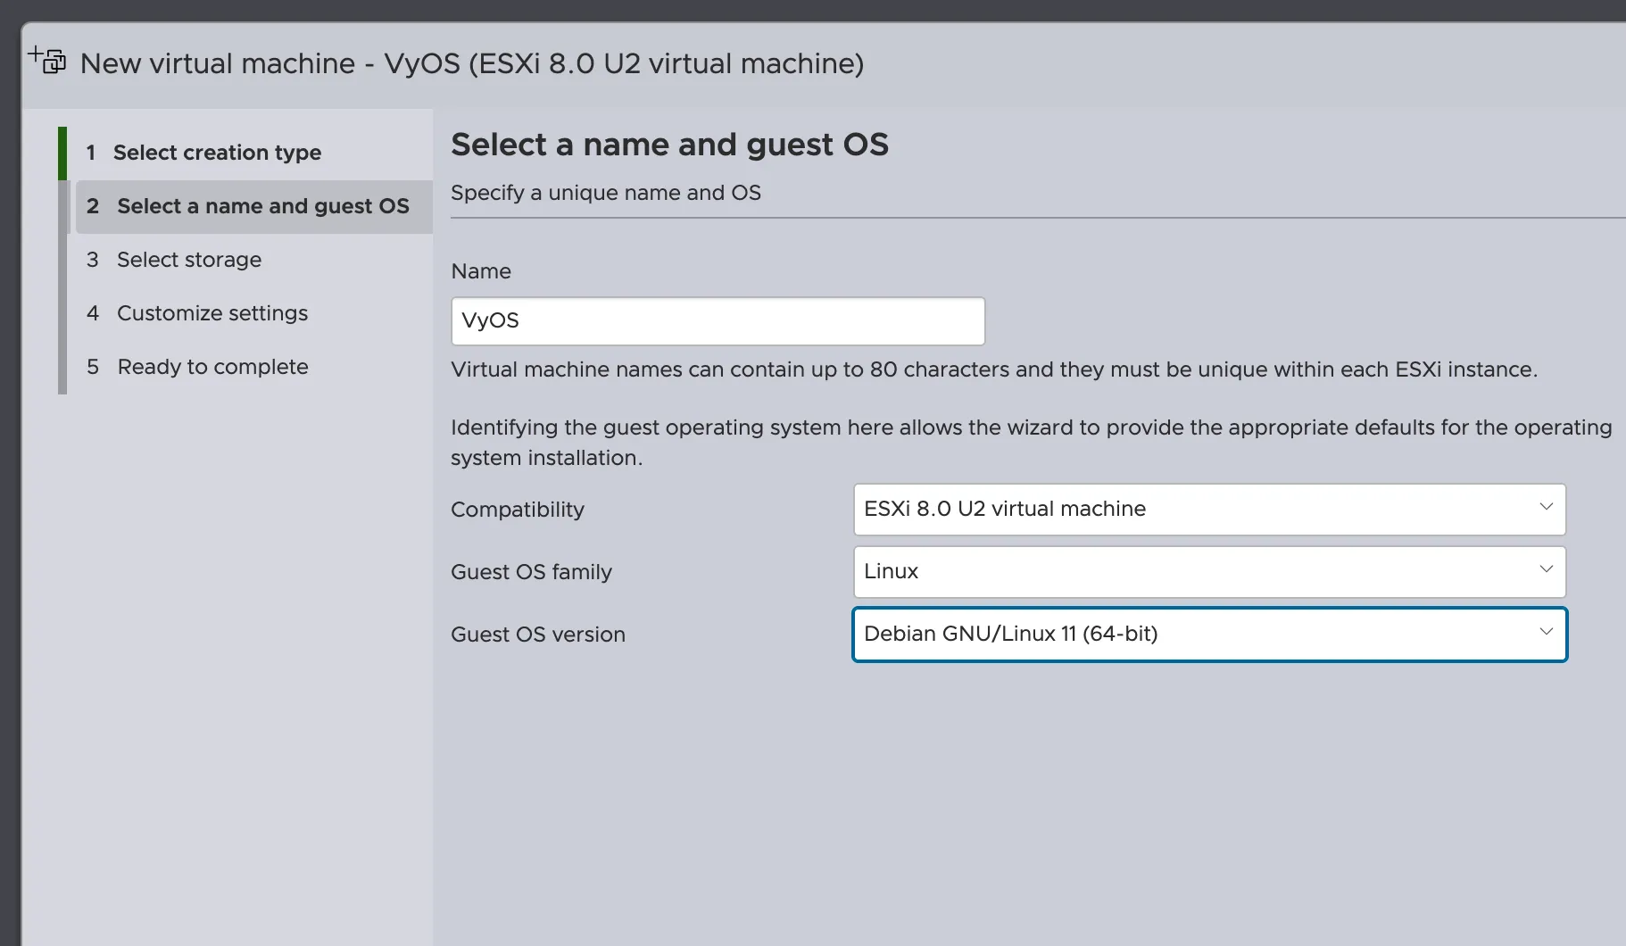
Task: Expand the chevron on the Compatibility selector
Action: [1547, 507]
